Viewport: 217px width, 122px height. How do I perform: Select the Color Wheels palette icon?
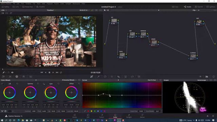tap(17, 77)
